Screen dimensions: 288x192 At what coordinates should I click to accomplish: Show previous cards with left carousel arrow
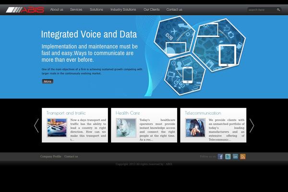36,126
